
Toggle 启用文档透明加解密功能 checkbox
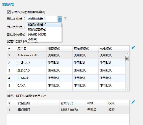tap(9, 12)
